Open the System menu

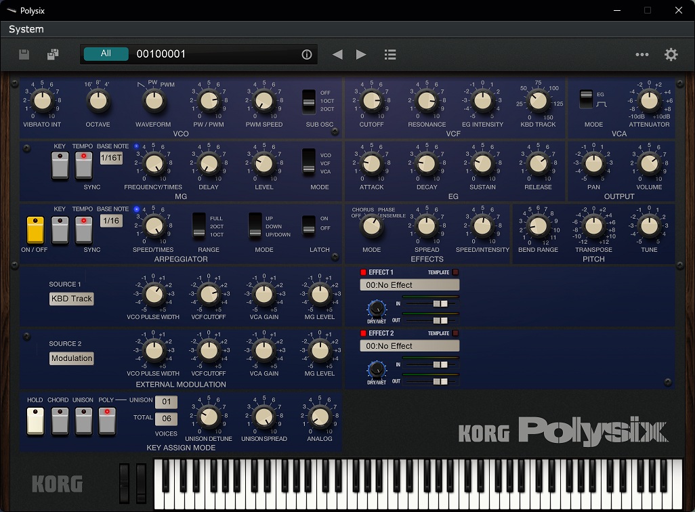click(x=26, y=29)
